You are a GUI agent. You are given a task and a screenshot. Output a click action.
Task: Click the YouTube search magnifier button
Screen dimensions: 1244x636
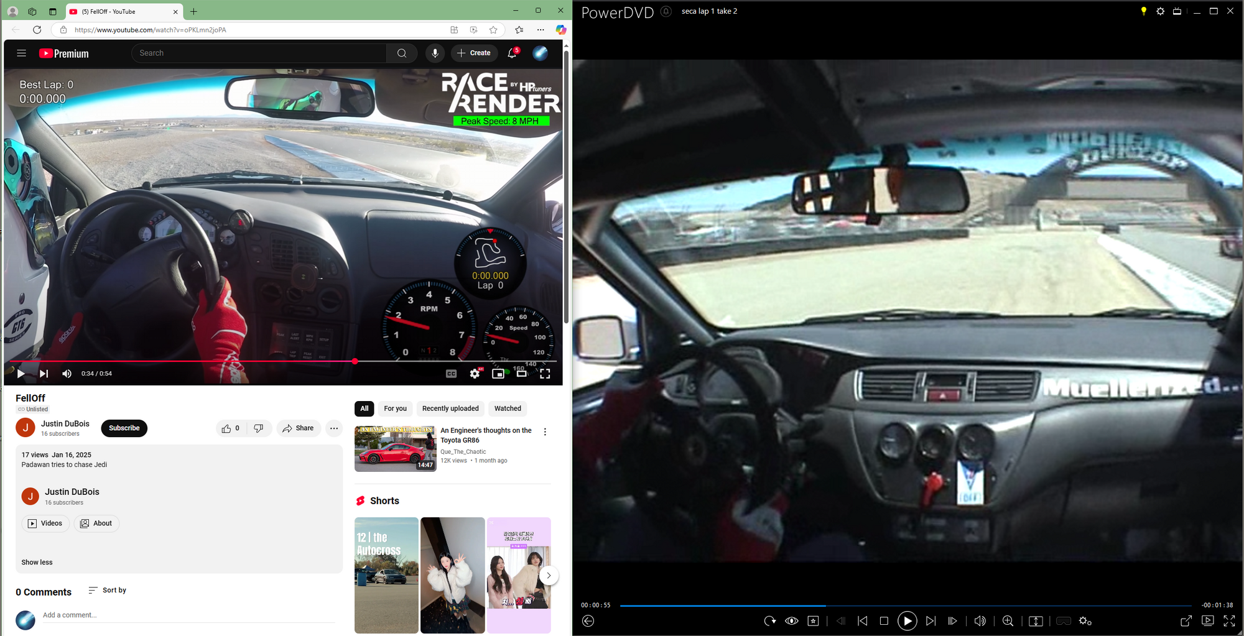click(402, 53)
